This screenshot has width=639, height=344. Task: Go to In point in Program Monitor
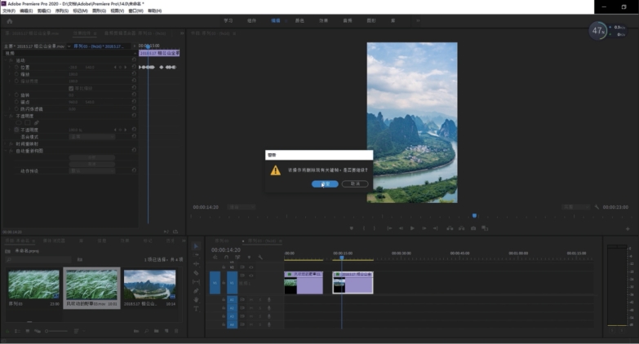[x=389, y=228]
